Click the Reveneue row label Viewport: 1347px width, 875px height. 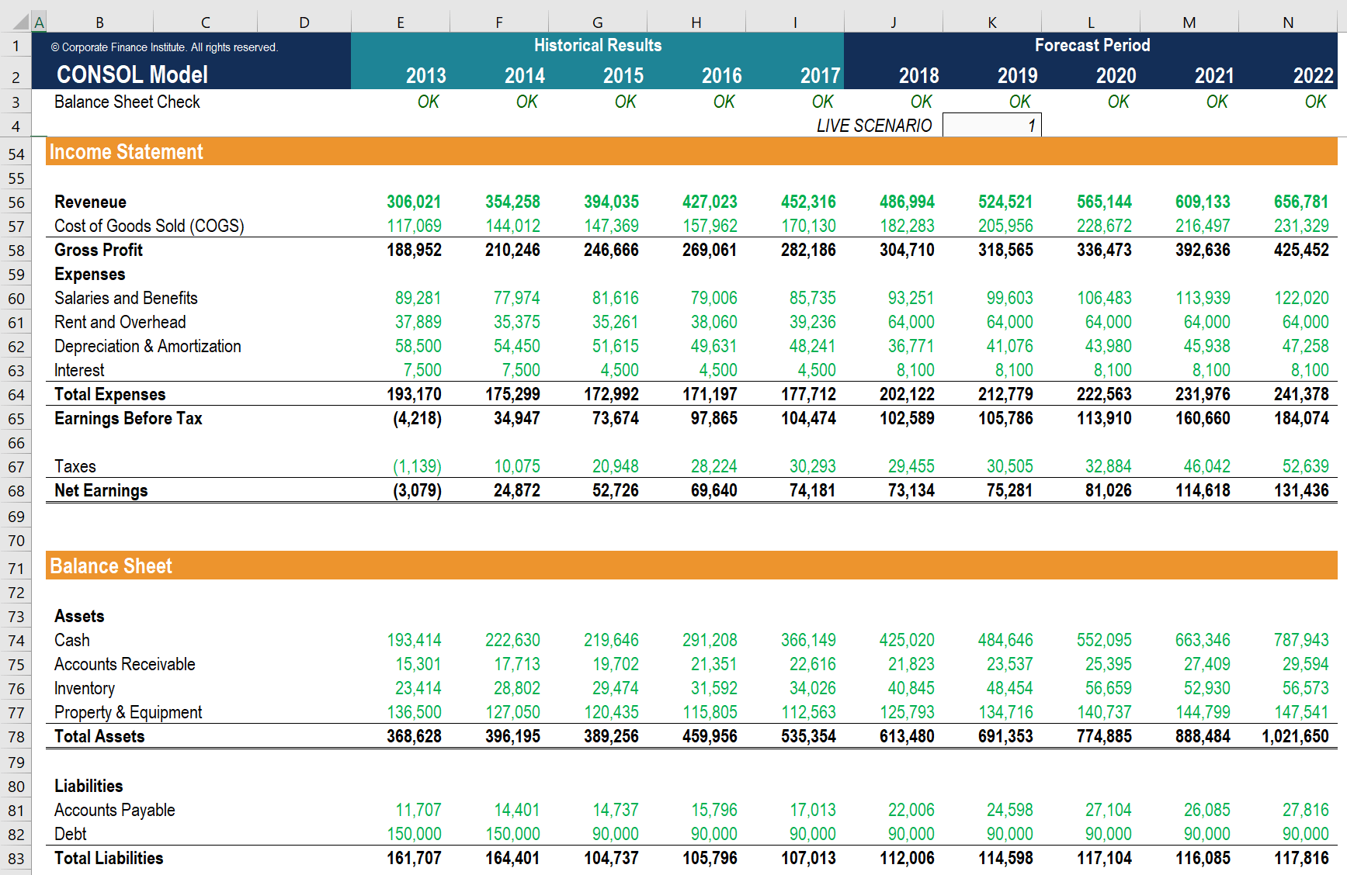pos(90,202)
